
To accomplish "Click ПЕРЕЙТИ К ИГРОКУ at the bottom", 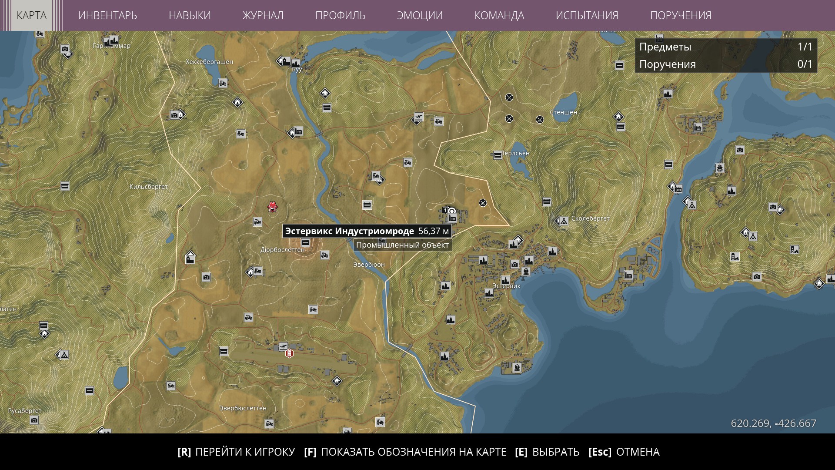I will tap(236, 452).
